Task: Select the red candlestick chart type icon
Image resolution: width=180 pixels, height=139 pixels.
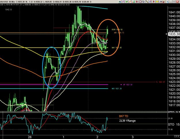Action: point(137,2)
